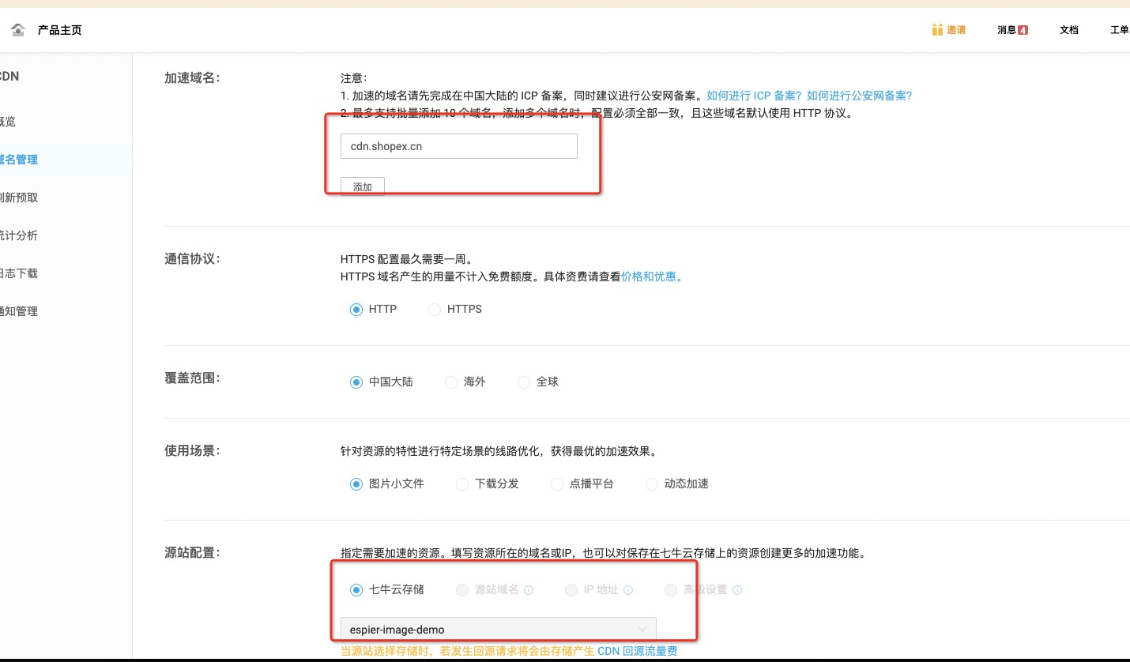The height and width of the screenshot is (662, 1130).
Task: Click info icon beside IP 地址
Action: pos(628,590)
